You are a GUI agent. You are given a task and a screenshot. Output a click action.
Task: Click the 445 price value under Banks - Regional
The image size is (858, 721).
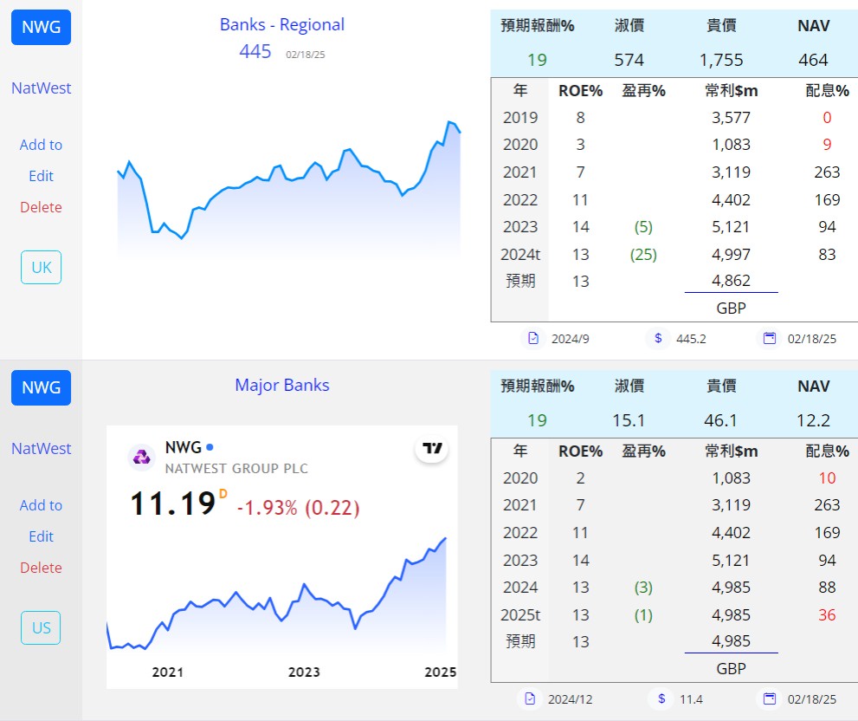(255, 51)
